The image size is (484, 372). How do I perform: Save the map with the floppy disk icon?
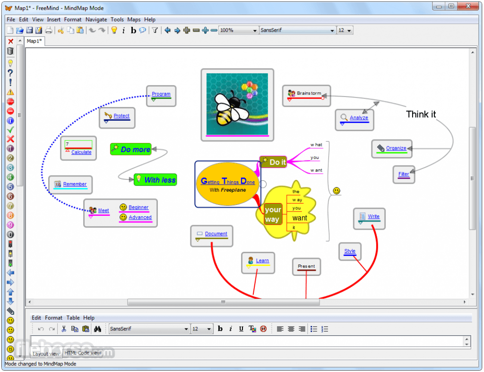(x=29, y=30)
